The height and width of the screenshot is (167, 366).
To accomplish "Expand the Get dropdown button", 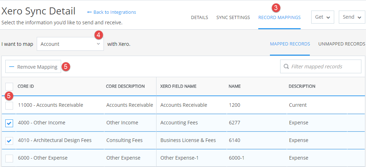I will tap(323, 17).
